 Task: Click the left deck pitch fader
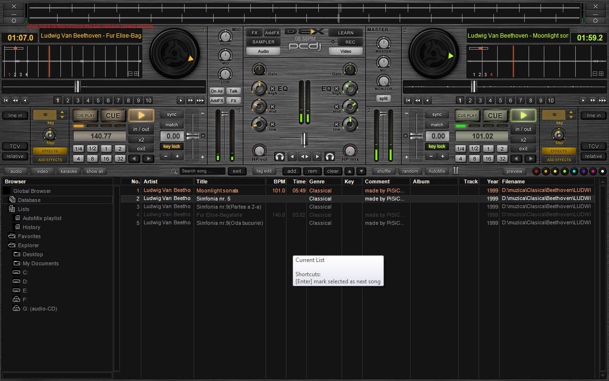[192, 136]
